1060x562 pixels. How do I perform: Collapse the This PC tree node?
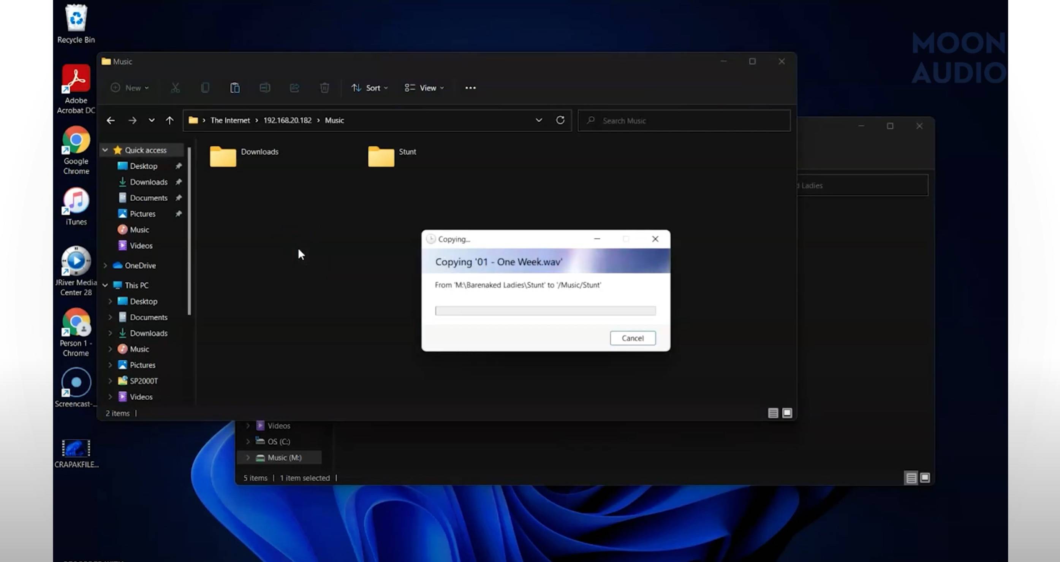pyautogui.click(x=105, y=285)
